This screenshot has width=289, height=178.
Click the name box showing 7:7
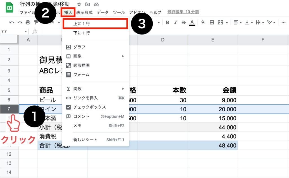[x=12, y=32]
